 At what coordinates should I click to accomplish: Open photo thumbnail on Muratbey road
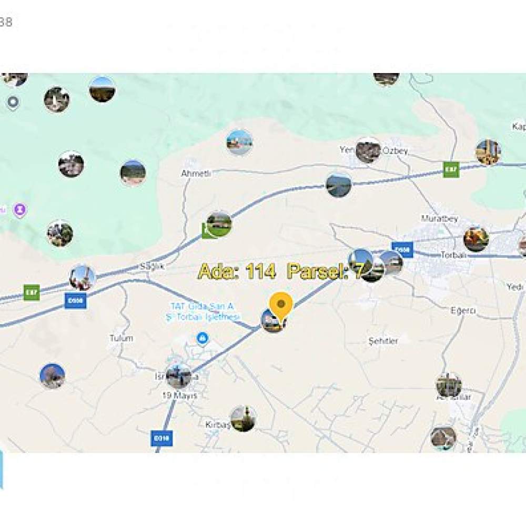pyautogui.click(x=476, y=239)
